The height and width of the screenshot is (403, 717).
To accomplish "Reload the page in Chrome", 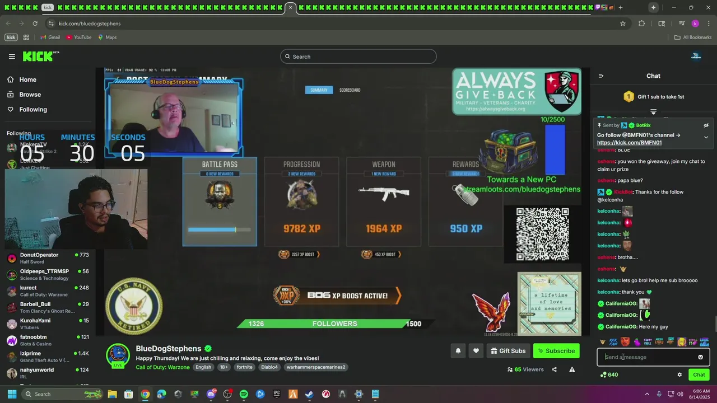I will tap(35, 24).
